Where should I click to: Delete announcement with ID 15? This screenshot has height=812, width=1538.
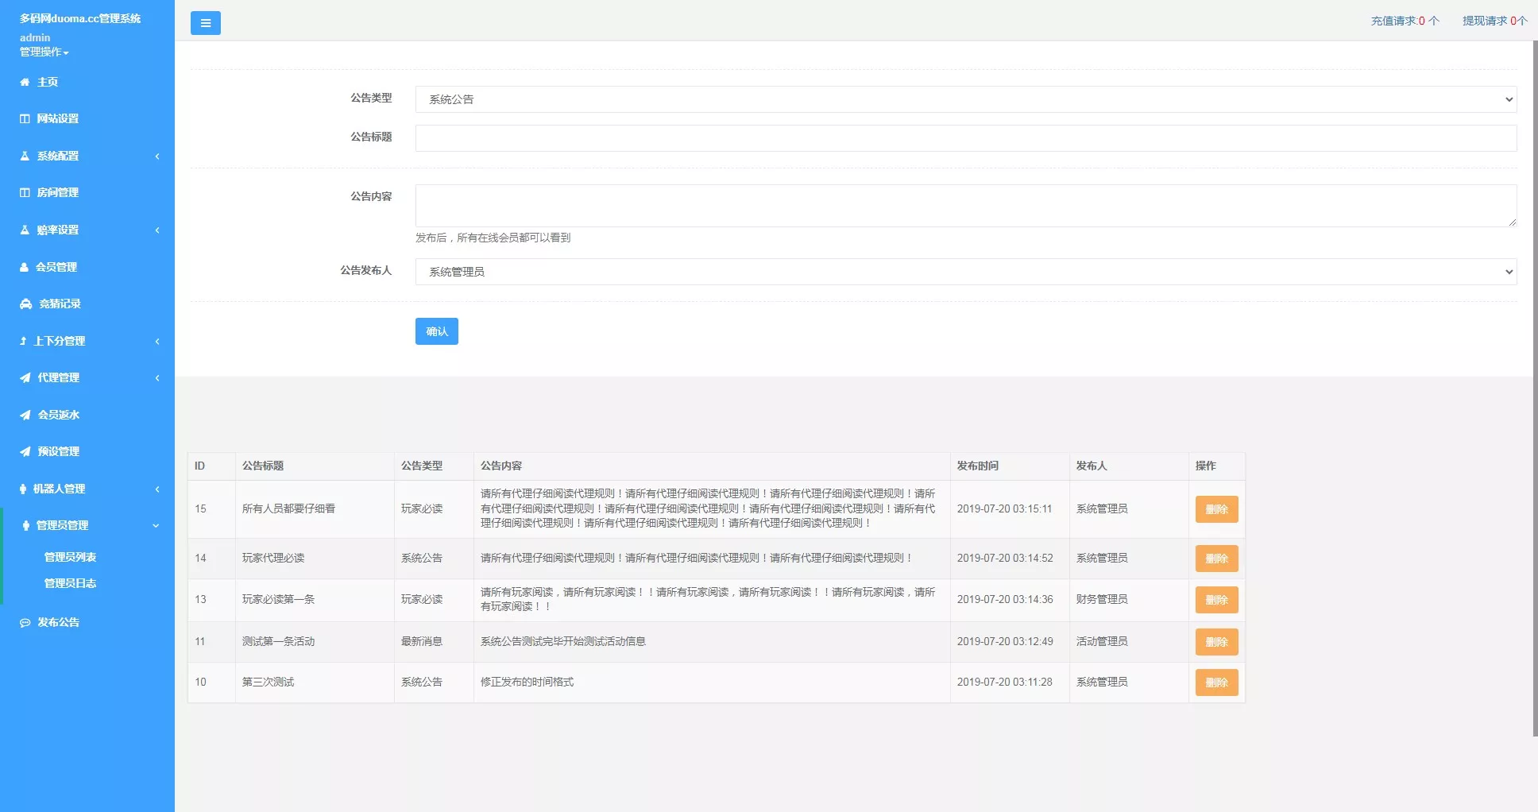pos(1216,509)
